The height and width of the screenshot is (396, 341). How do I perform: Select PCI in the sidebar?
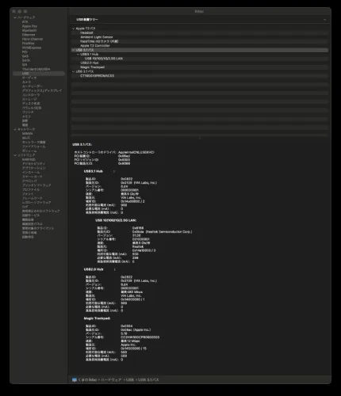click(x=25, y=51)
